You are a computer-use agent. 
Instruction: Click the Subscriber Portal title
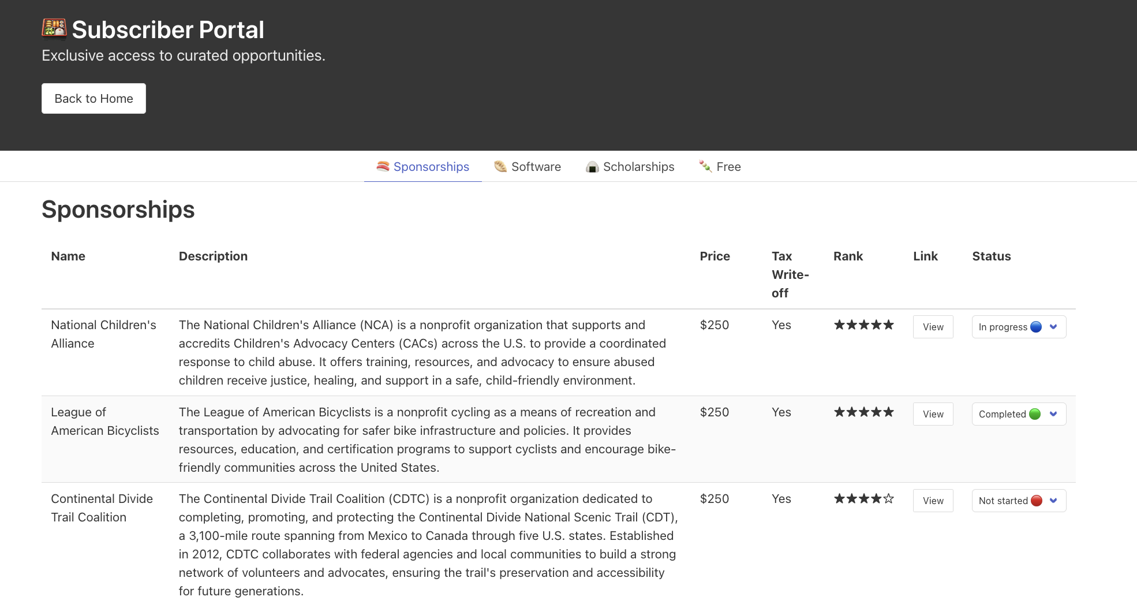[x=168, y=30]
